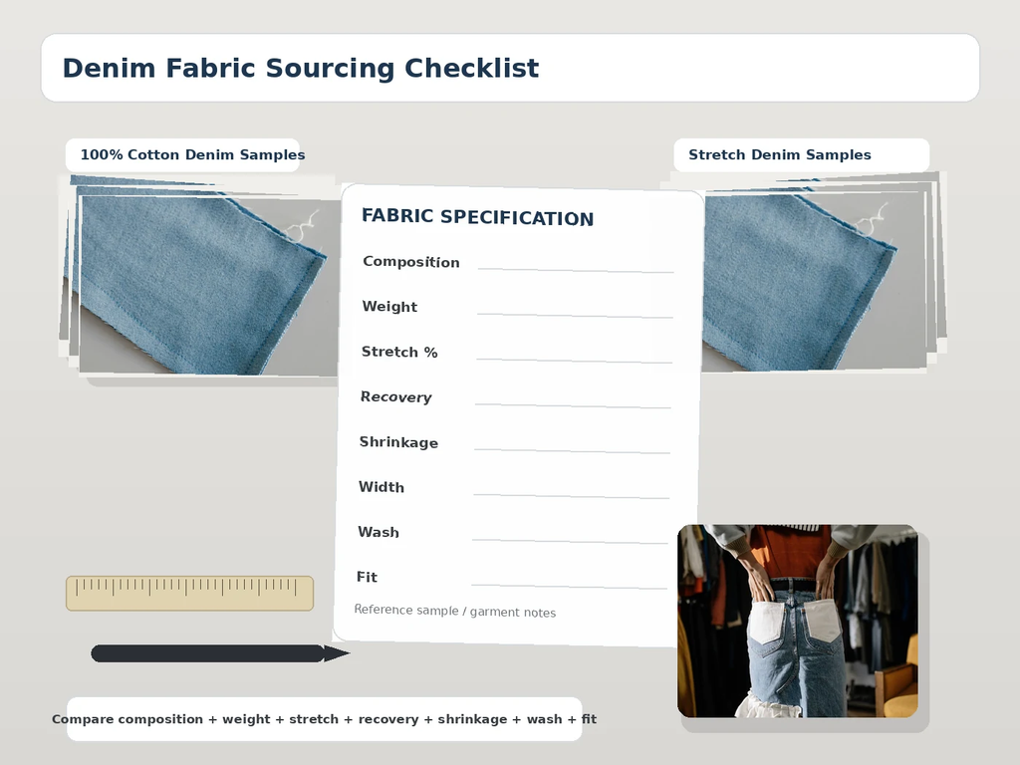Select the cotton denim swatch photo stack

198,276
